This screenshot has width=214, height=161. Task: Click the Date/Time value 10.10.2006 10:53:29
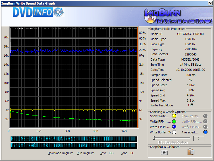click(190, 70)
